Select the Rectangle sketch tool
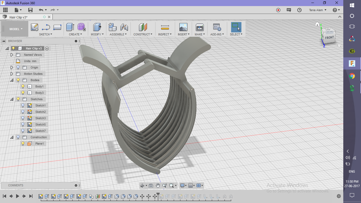The width and height of the screenshot is (361, 203). click(57, 27)
